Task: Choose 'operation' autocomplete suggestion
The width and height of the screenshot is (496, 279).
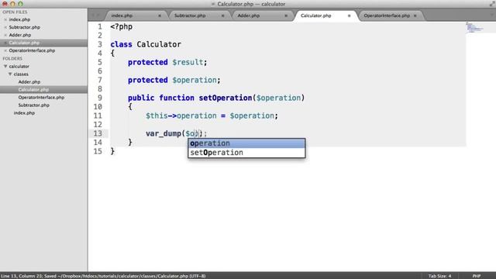Action: (246, 143)
